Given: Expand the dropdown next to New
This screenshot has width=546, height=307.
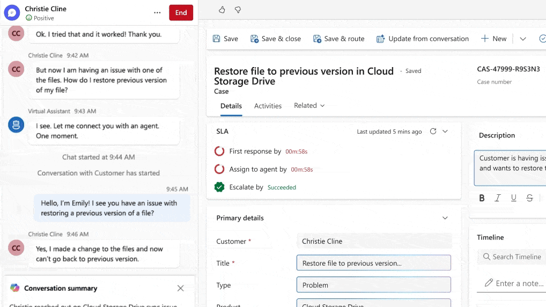Looking at the screenshot, I should pyautogui.click(x=523, y=39).
